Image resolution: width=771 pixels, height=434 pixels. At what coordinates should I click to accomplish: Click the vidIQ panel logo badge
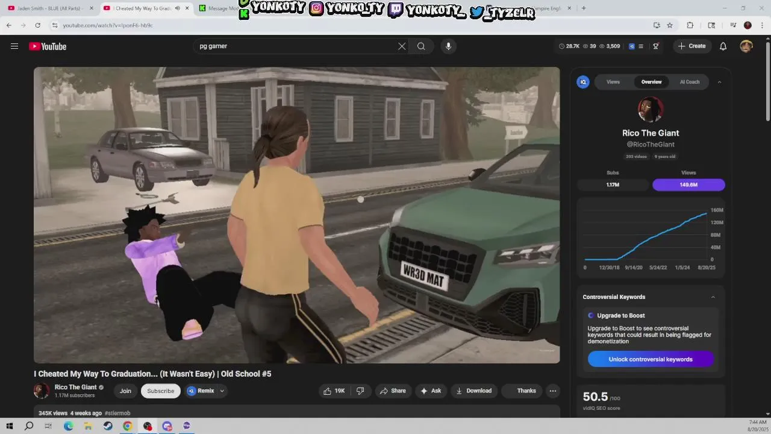pyautogui.click(x=583, y=82)
